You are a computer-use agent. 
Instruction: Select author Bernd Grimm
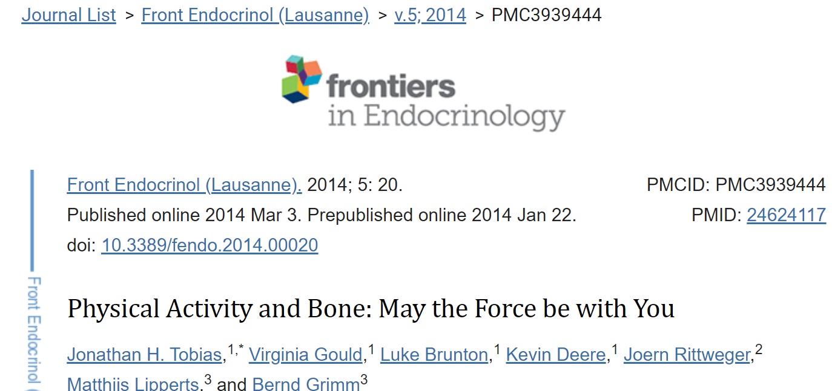[x=306, y=384]
